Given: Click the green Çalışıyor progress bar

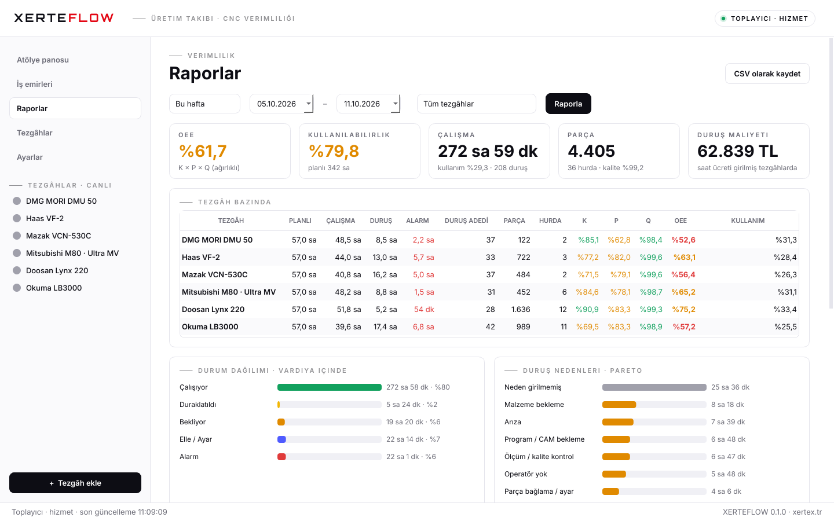Looking at the screenshot, I should (x=330, y=387).
